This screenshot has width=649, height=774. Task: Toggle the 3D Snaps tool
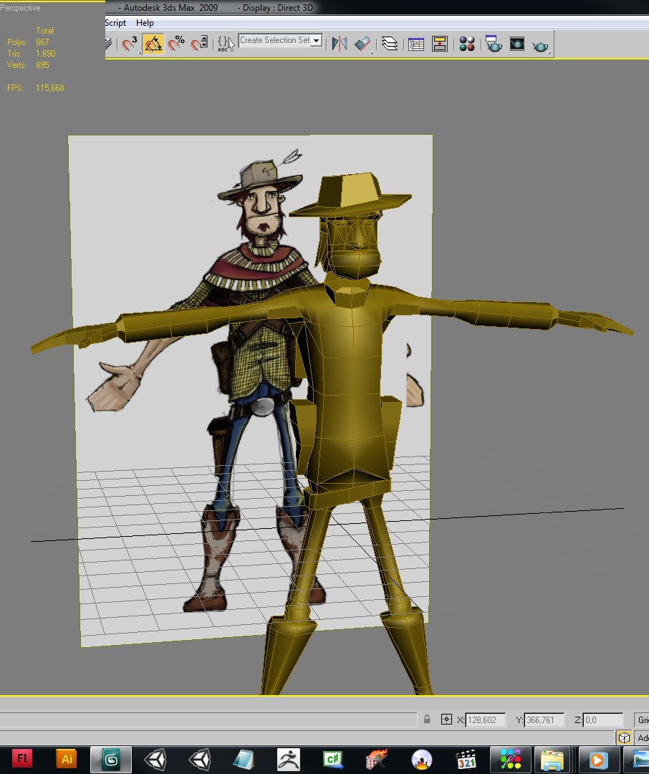click(130, 44)
